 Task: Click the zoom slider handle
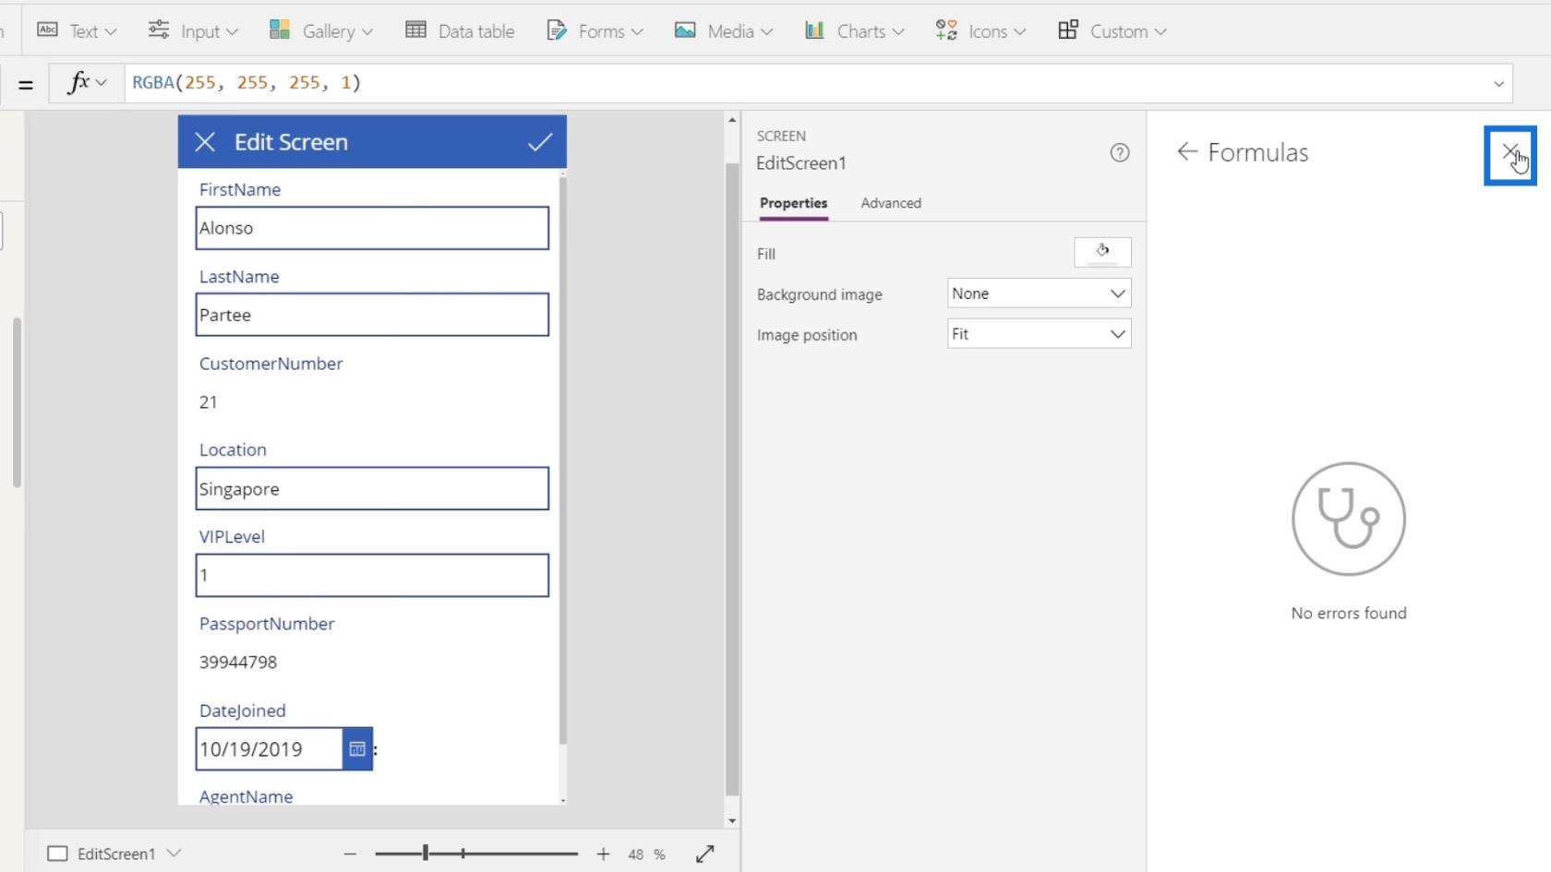pyautogui.click(x=426, y=854)
